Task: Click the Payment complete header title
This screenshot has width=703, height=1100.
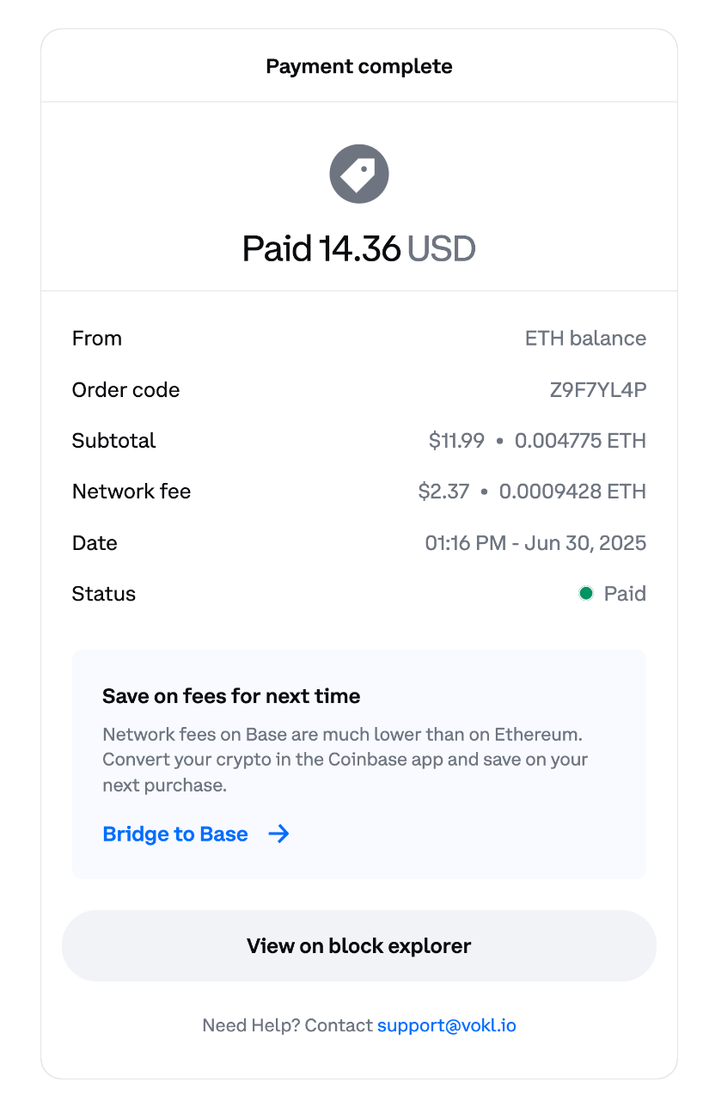Action: (359, 66)
